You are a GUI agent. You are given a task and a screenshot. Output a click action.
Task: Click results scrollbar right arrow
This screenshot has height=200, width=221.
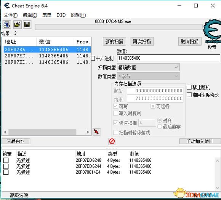coord(88,132)
